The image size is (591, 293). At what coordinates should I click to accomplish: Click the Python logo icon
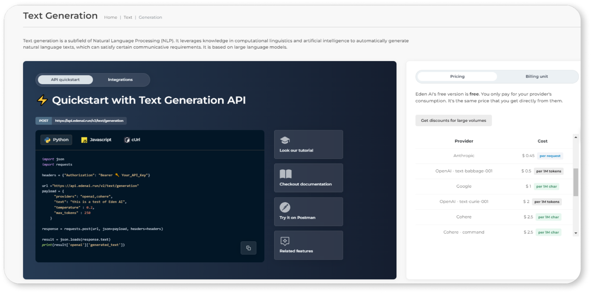tap(47, 140)
